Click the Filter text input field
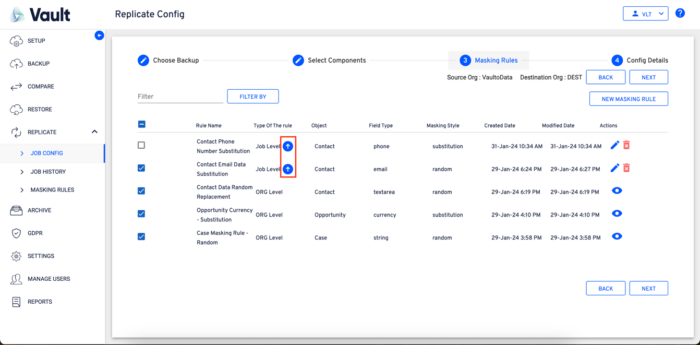Screen dimensions: 700x345 click(x=180, y=97)
